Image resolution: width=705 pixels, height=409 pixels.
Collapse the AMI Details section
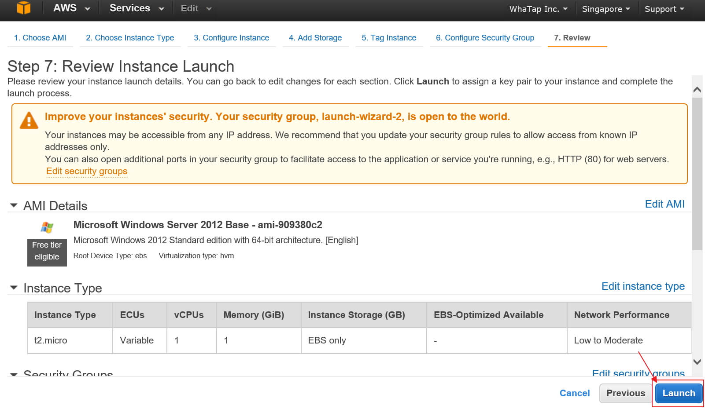pos(14,205)
